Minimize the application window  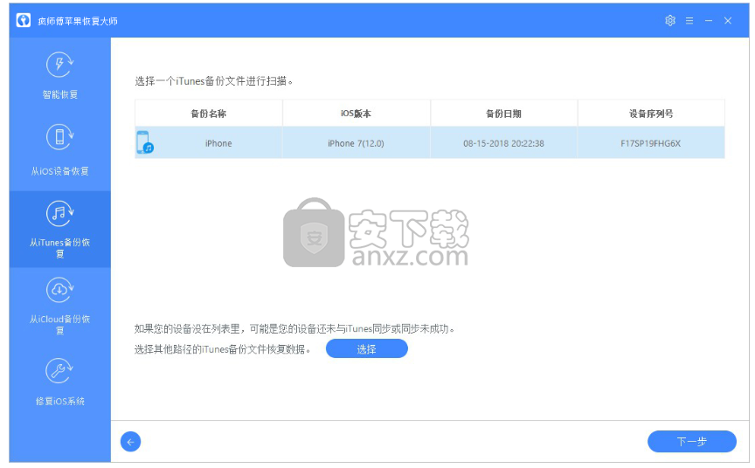(709, 21)
